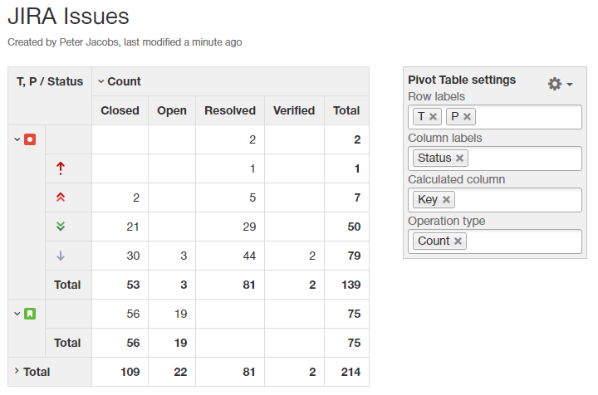This screenshot has width=598, height=395.
Task: Click the total value 50
Action: pyautogui.click(x=354, y=227)
